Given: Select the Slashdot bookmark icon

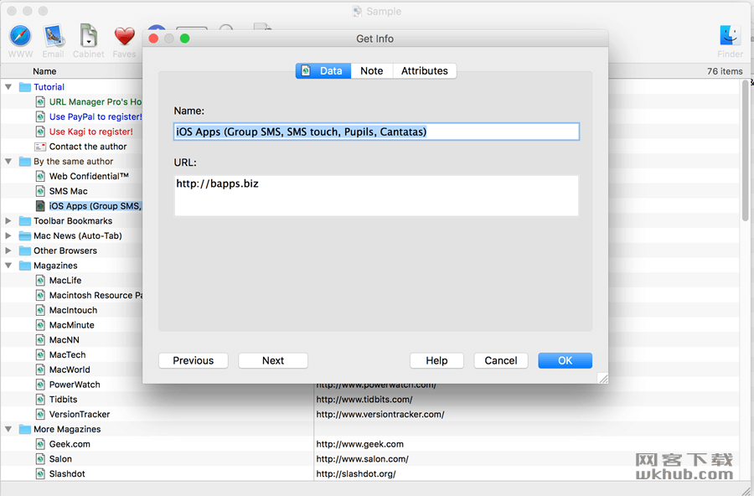Looking at the screenshot, I should coord(40,474).
